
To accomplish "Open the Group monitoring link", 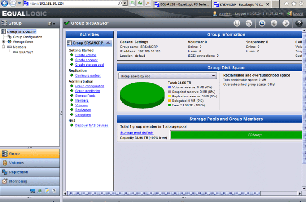I will (x=87, y=91).
